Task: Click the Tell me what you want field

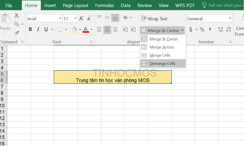Action: pos(223,5)
